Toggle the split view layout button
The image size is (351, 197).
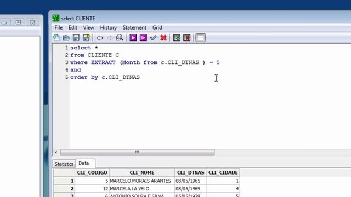pos(201,38)
